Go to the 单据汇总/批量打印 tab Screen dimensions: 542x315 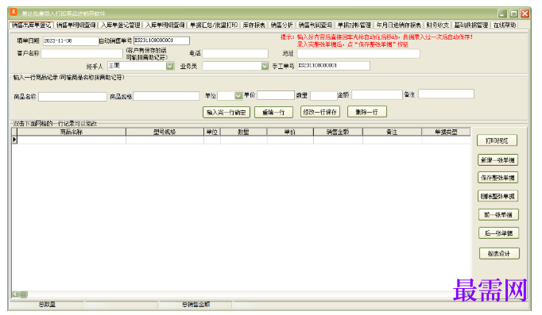214,25
